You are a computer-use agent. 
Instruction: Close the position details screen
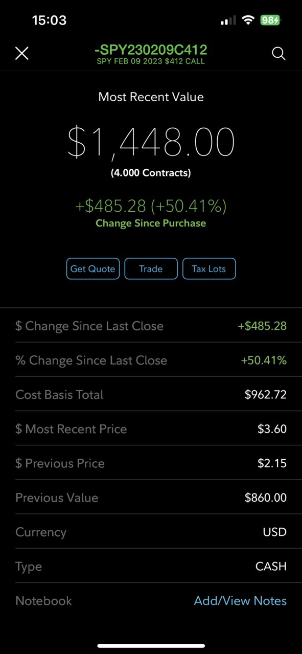pyautogui.click(x=22, y=53)
